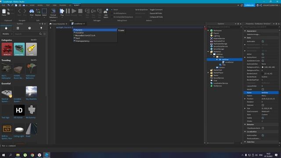Collapse the Data properties section

click(245, 38)
